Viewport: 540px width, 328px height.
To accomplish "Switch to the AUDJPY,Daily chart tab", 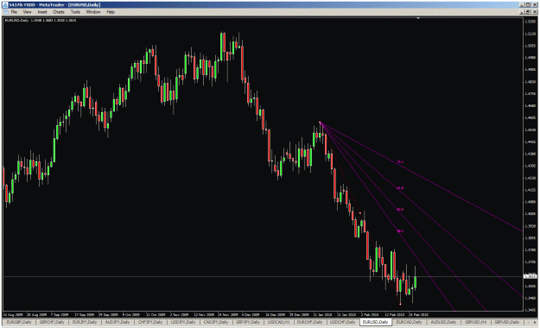I will tap(118, 322).
